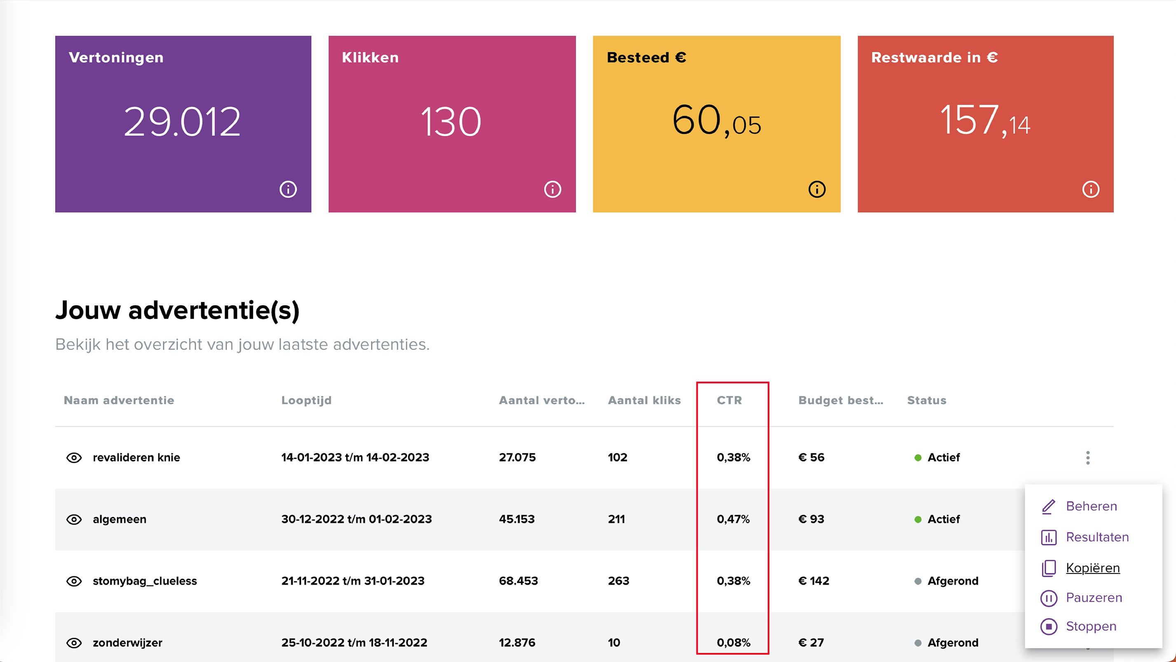Image resolution: width=1176 pixels, height=662 pixels.
Task: Open the Beheren pencil edit icon
Action: coord(1049,506)
